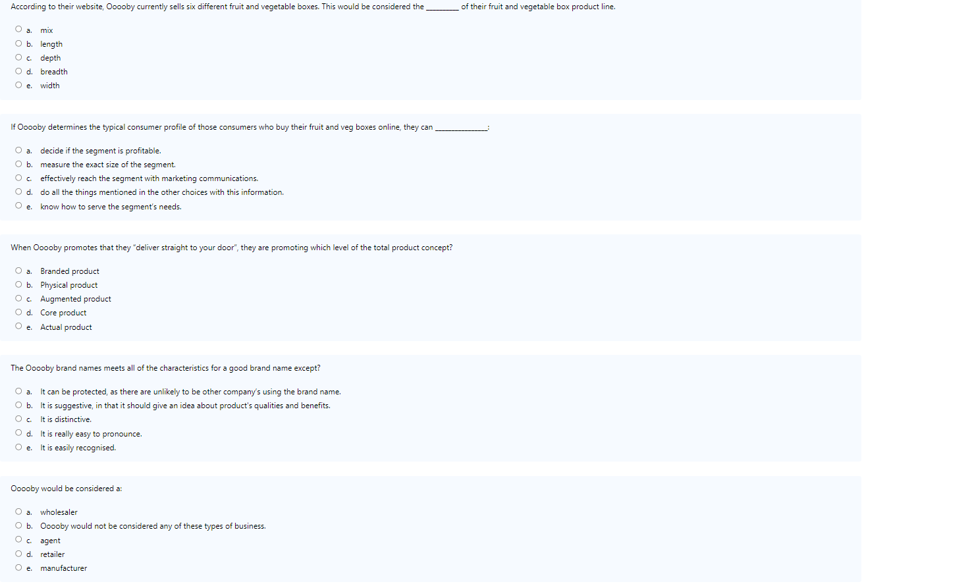
Task: Select 'do all the things mentioned' option
Action: point(18,191)
